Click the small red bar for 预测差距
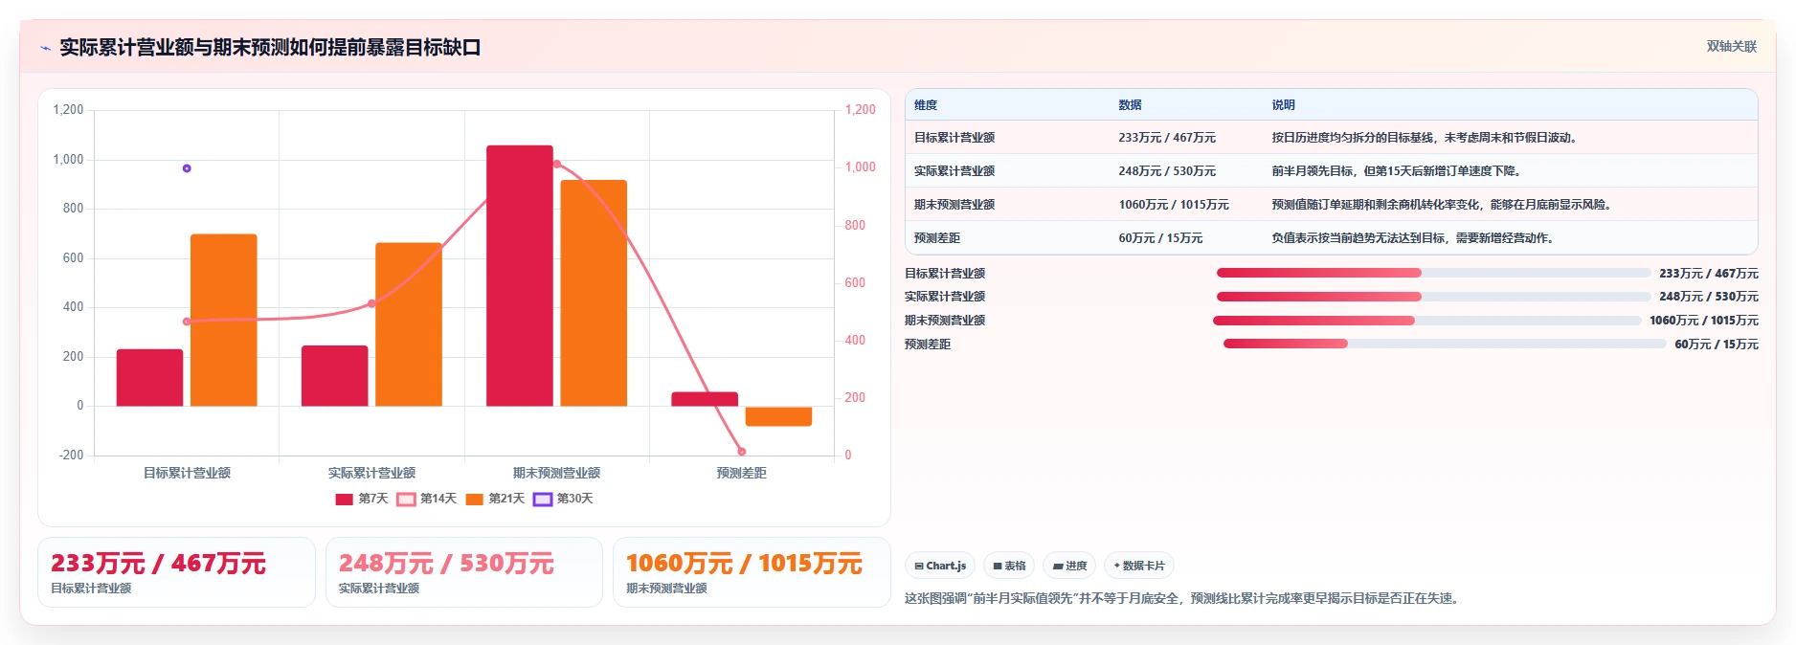Screen dimensions: 1796x645 pos(705,399)
